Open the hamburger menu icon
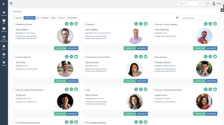The width and height of the screenshot is (224, 125). click(11, 3)
